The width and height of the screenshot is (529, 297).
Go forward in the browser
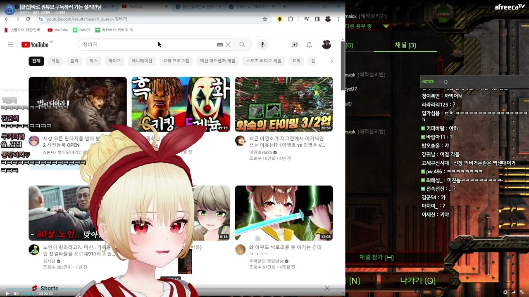(17, 19)
